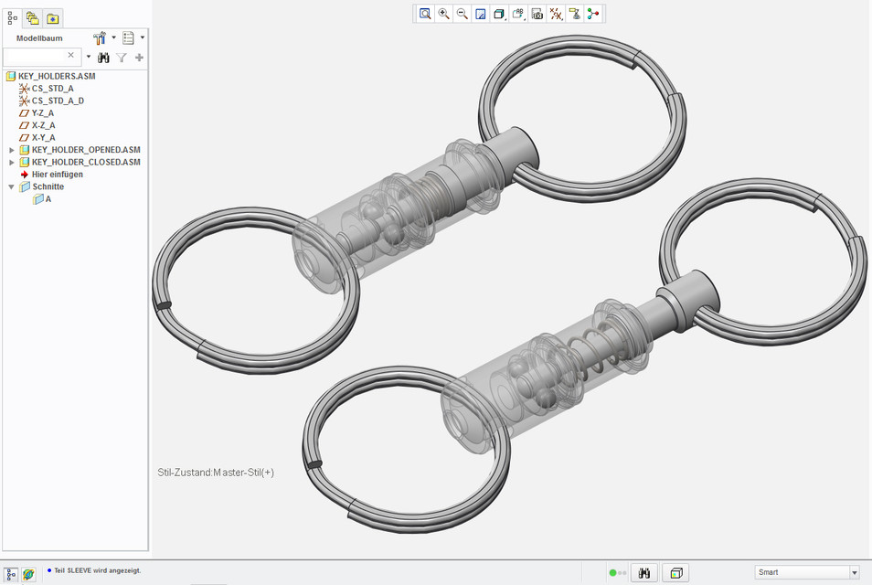Click the model tree settings tools icon
872x585 pixels.
pyautogui.click(x=100, y=37)
